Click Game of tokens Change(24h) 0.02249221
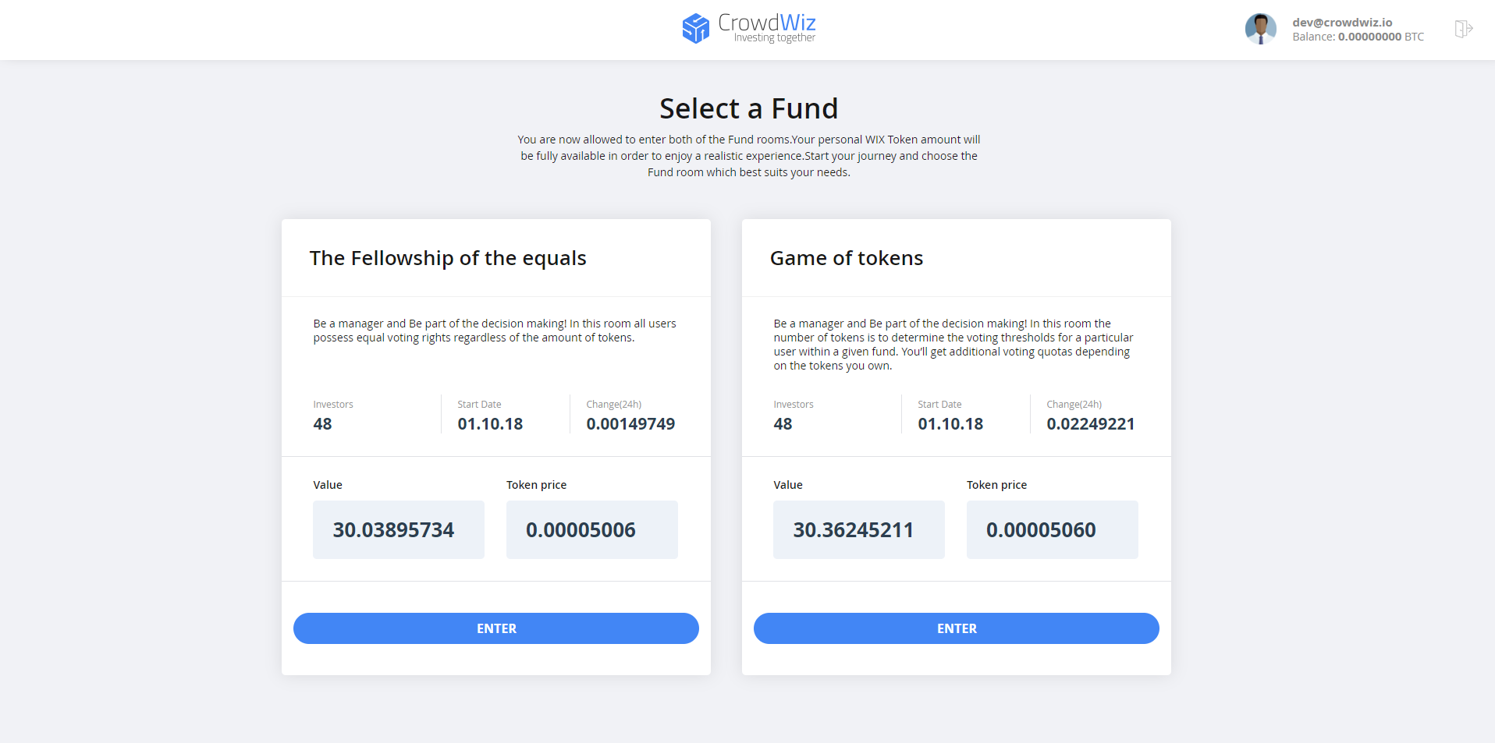1495x743 pixels. click(1091, 424)
